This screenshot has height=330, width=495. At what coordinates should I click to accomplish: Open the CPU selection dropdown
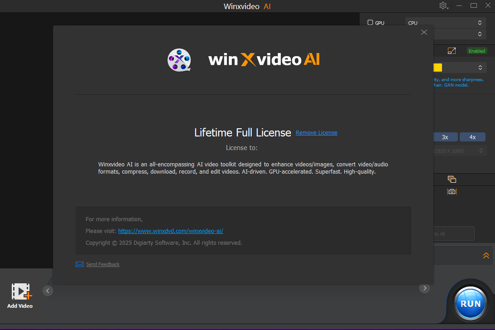[445, 23]
